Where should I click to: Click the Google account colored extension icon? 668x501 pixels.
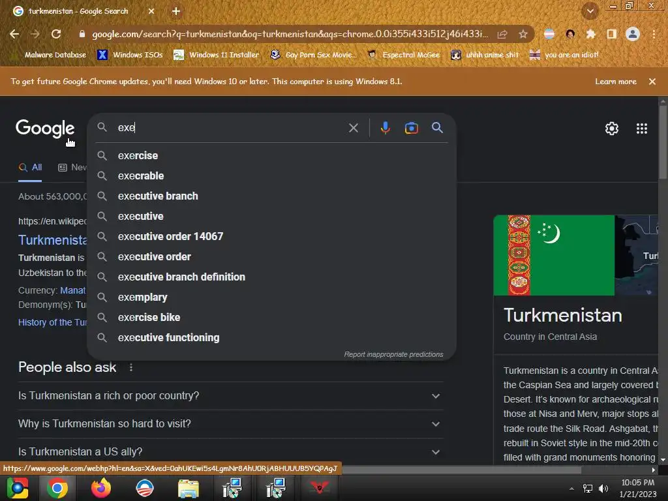coord(549,34)
